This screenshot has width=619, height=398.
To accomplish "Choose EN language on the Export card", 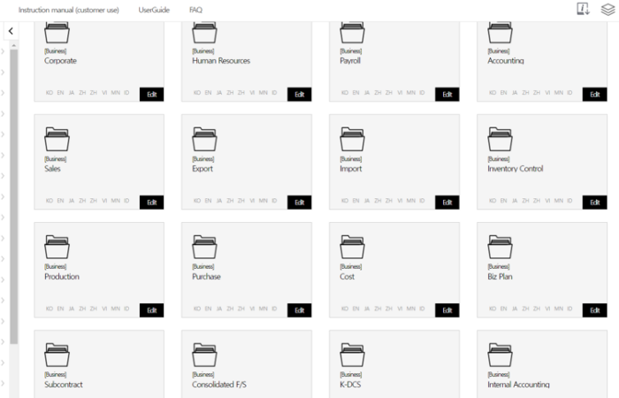I will click(208, 202).
